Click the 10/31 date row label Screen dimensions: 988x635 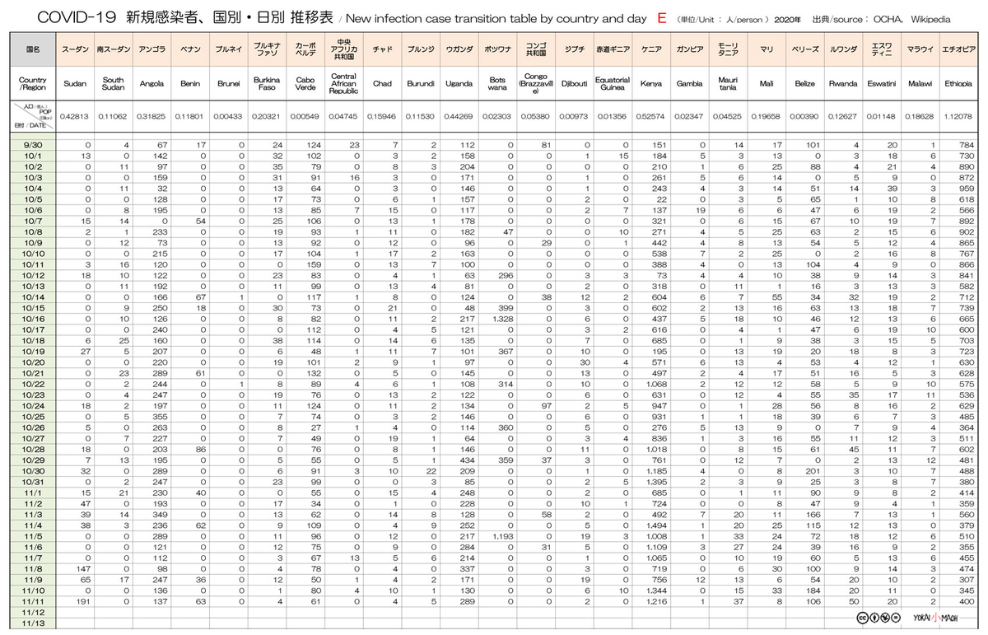pyautogui.click(x=33, y=481)
